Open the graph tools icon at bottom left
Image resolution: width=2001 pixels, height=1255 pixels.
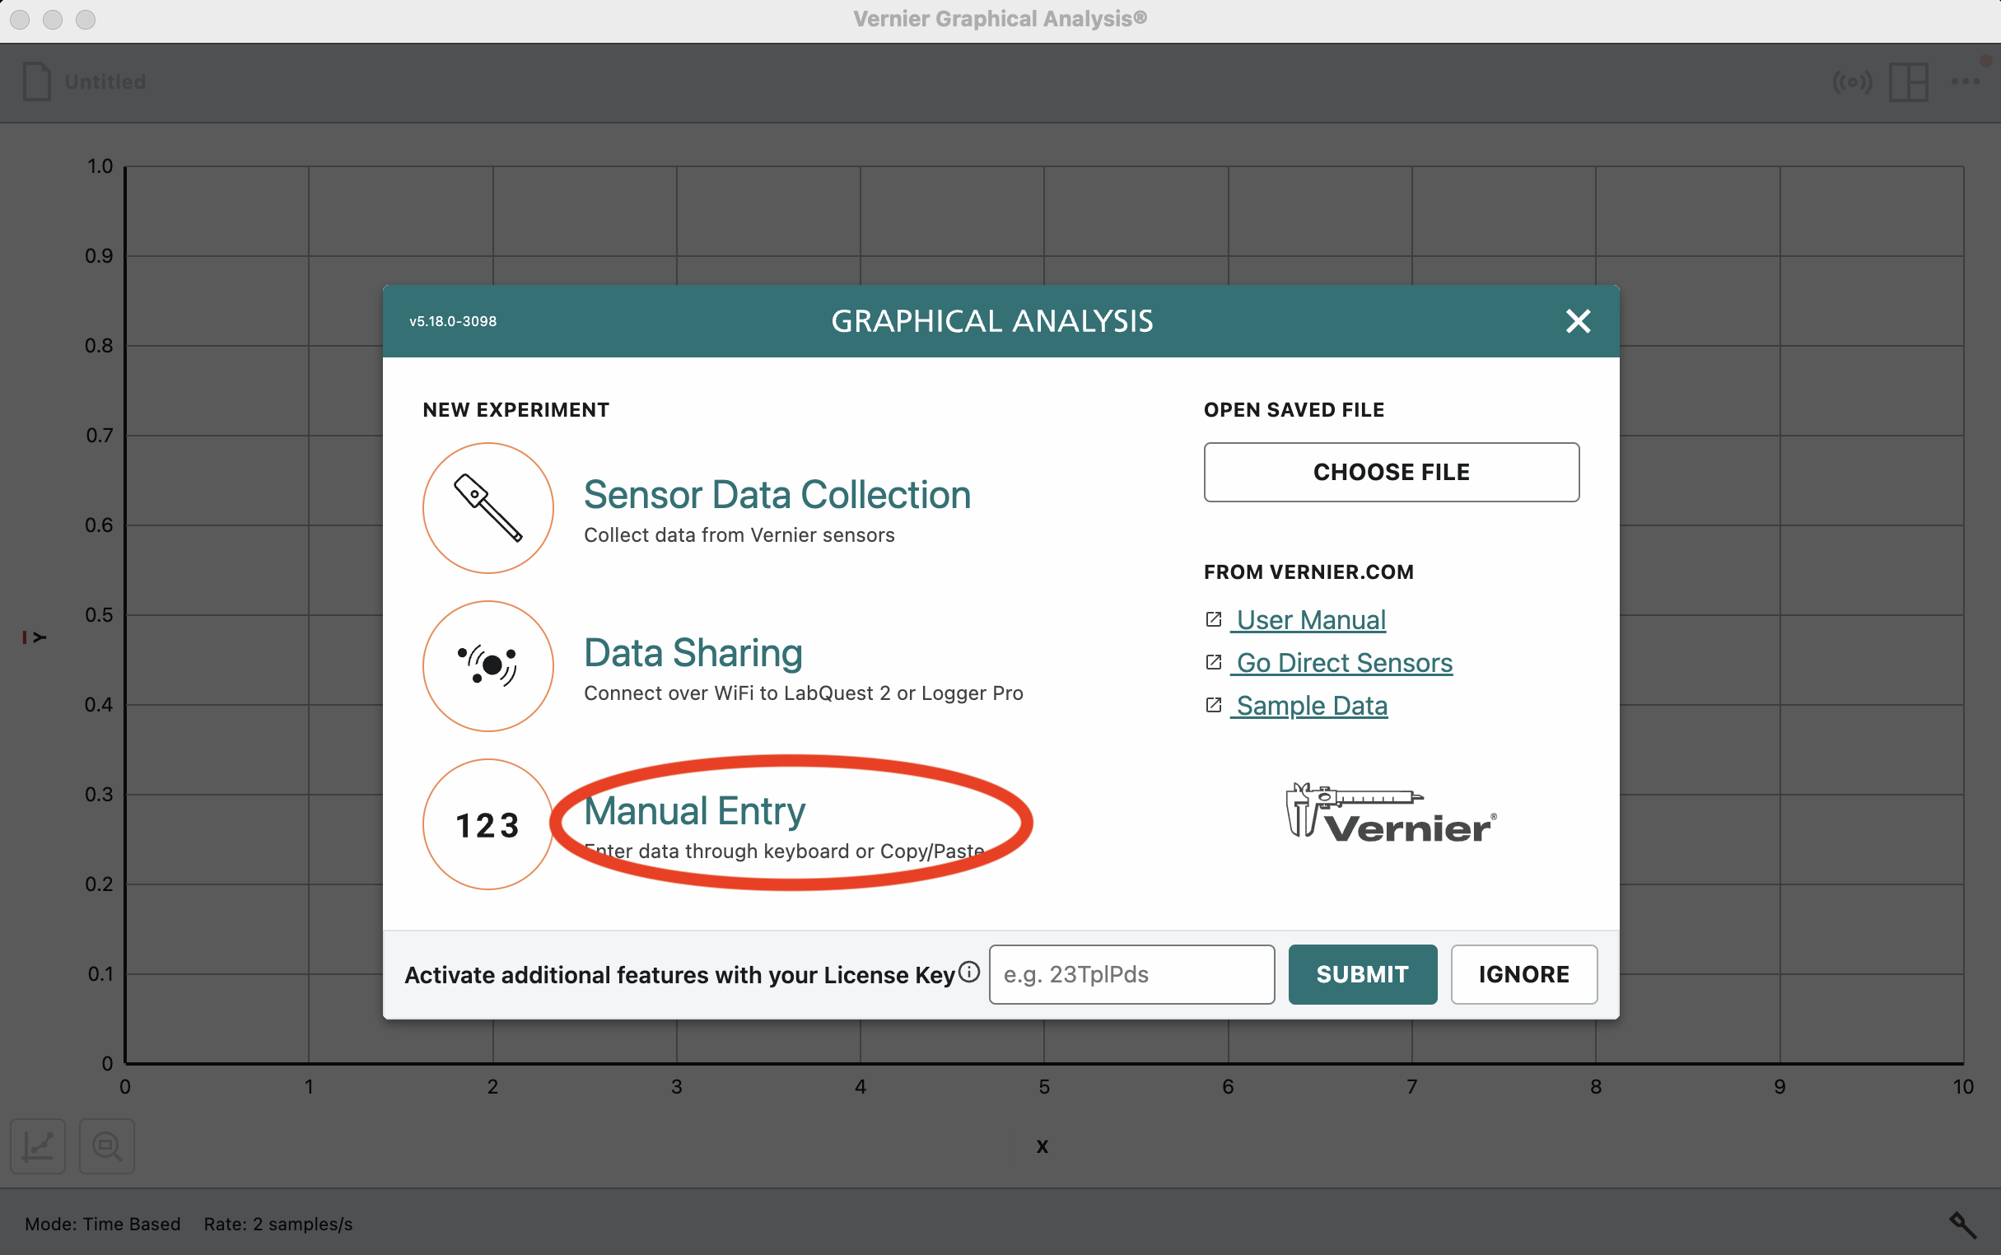pos(38,1146)
